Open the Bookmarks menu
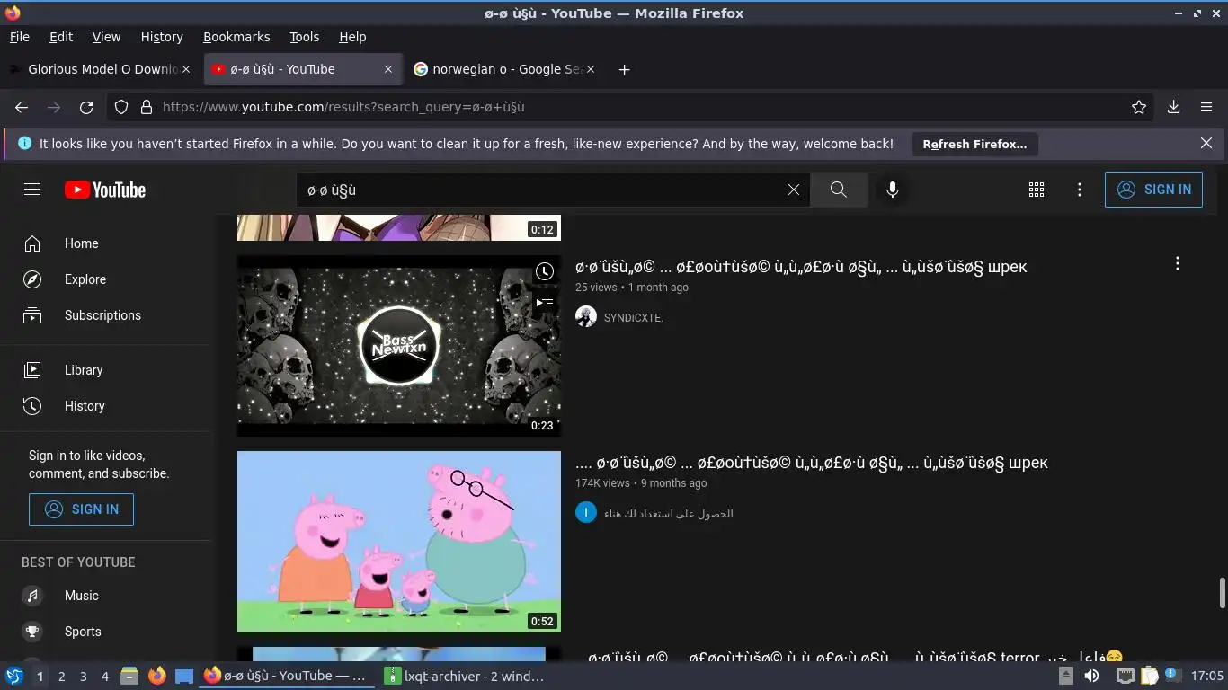This screenshot has width=1228, height=690. click(x=236, y=37)
